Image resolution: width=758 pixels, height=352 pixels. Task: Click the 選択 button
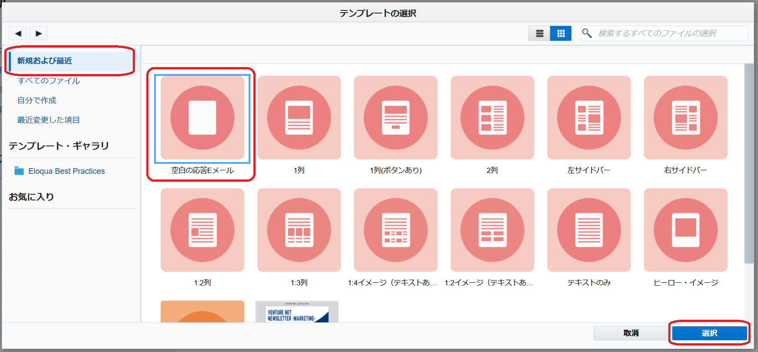pyautogui.click(x=709, y=333)
